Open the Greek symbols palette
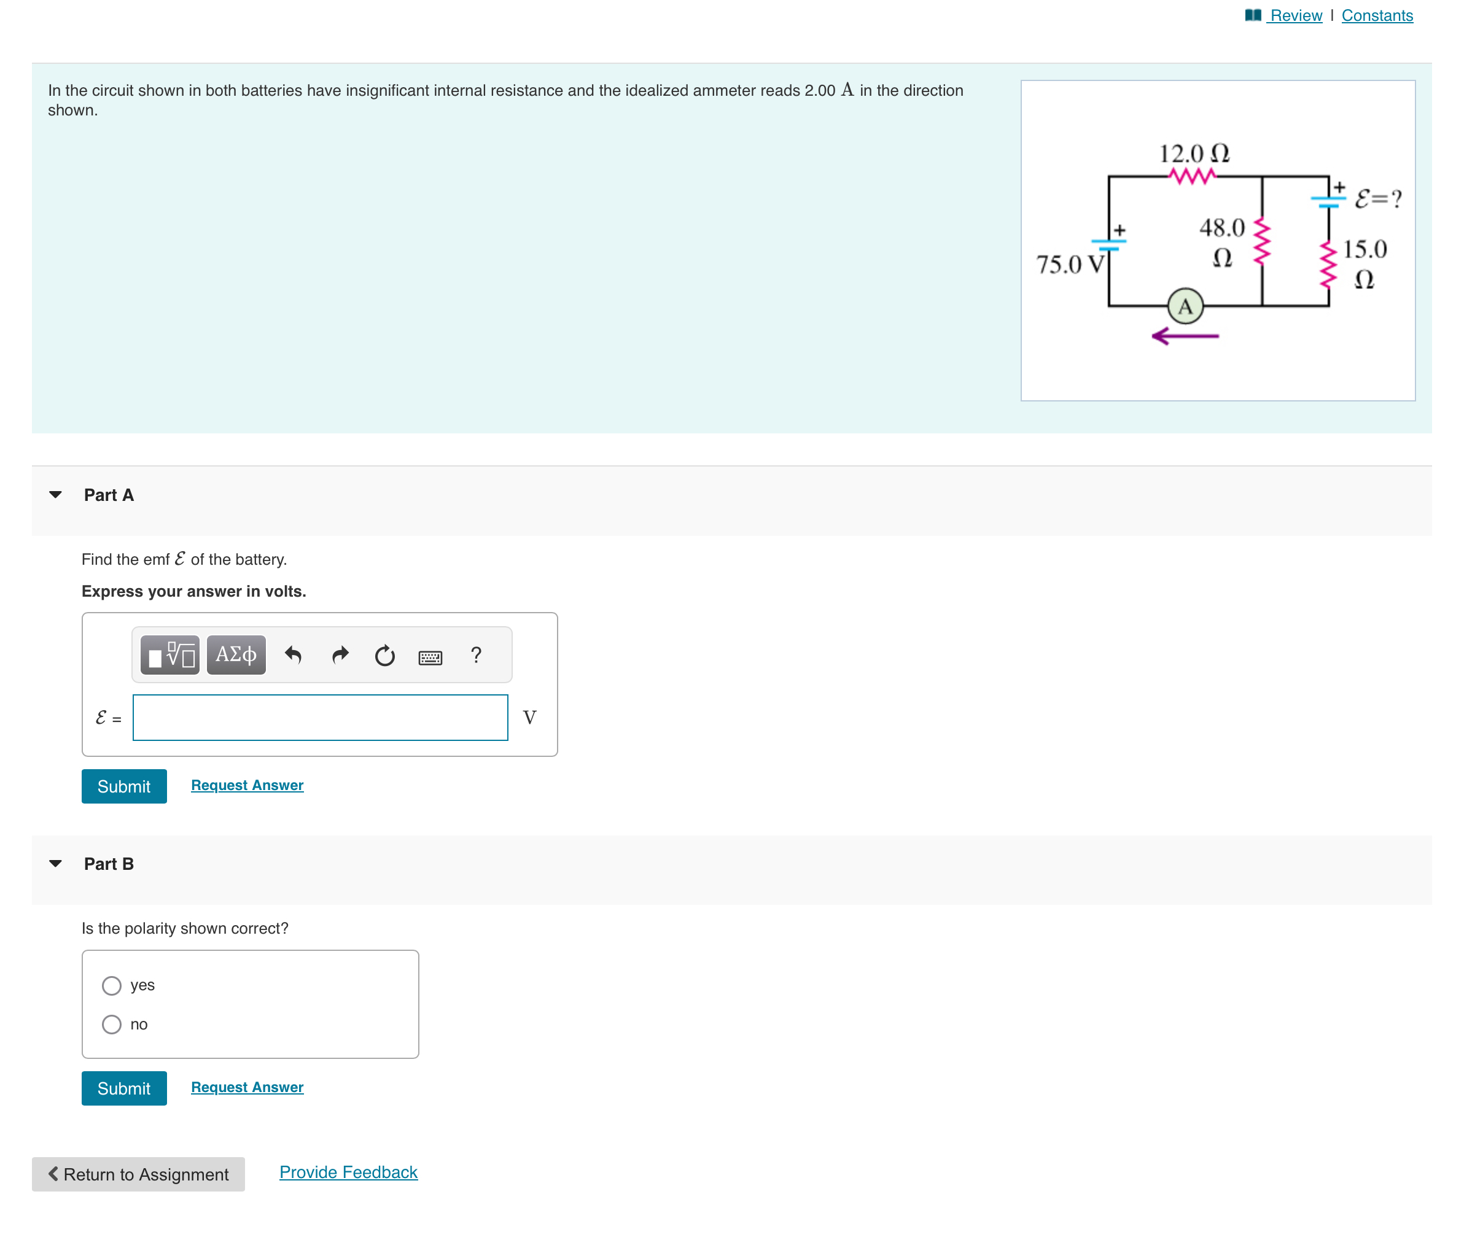Screen dimensions: 1464x1248 [x=236, y=655]
